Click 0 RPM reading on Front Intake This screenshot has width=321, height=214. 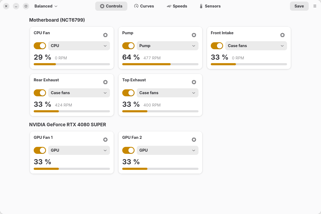click(x=238, y=58)
